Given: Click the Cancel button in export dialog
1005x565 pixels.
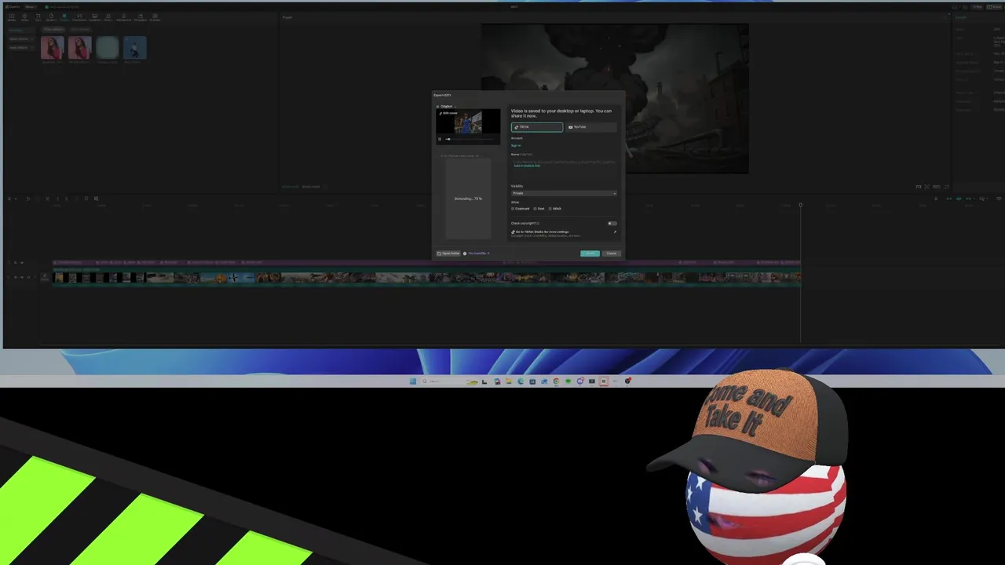Looking at the screenshot, I should pyautogui.click(x=612, y=253).
